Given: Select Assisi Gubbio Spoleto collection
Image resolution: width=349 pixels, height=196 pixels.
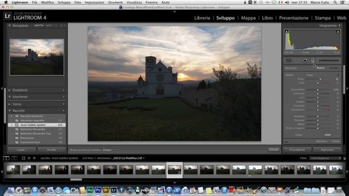Looking at the screenshot, I should [x=37, y=125].
